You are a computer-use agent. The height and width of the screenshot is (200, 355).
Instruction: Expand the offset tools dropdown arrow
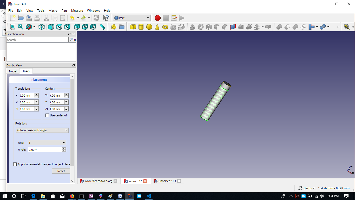tap(262, 27)
